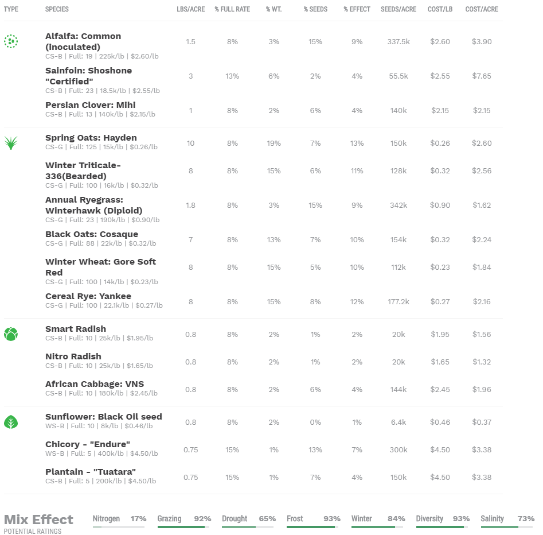Click the broadleaf leaf icon beside Sunflower
The width and height of the screenshot is (543, 535).
(11, 422)
